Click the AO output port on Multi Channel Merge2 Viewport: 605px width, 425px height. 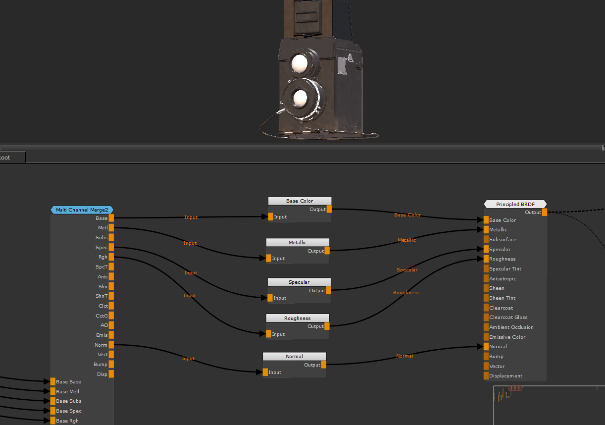coord(111,325)
